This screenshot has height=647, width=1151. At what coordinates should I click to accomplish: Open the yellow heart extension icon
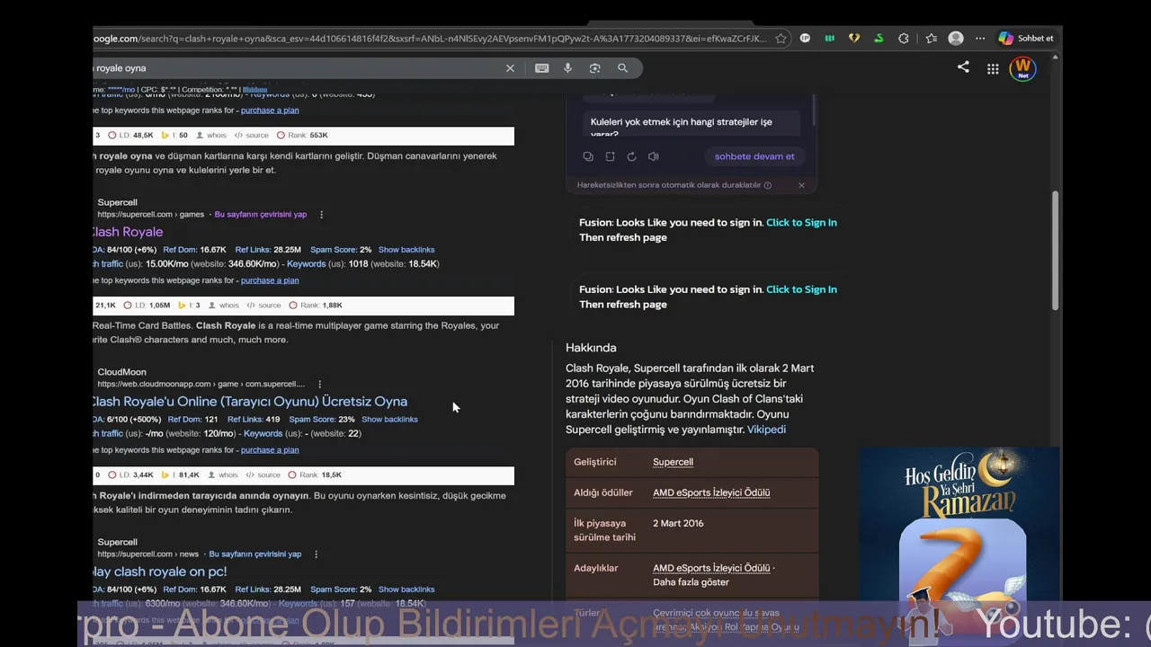854,39
